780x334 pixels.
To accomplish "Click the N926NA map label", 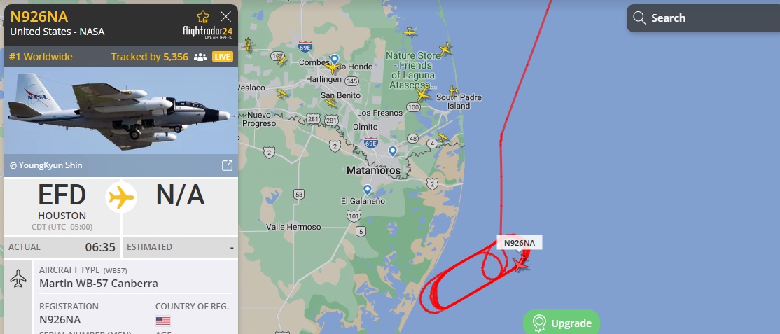I will 520,243.
